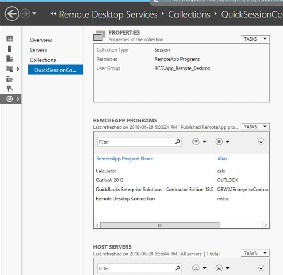Expand the Host Servers filter chevron
Screen dimensions: 283x275
coord(261,268)
